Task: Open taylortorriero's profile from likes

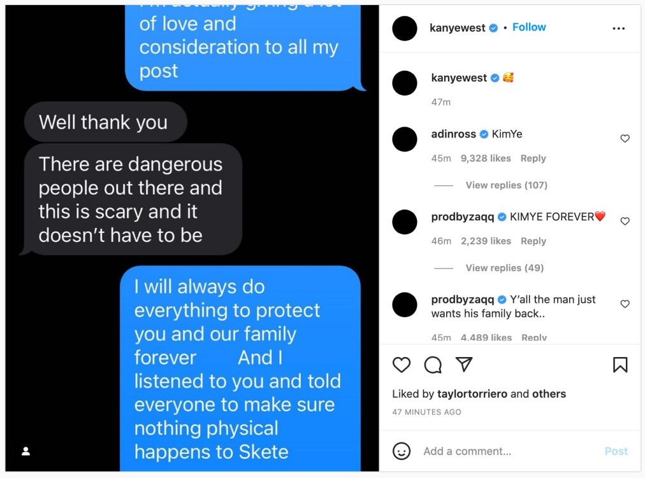Action: (472, 394)
